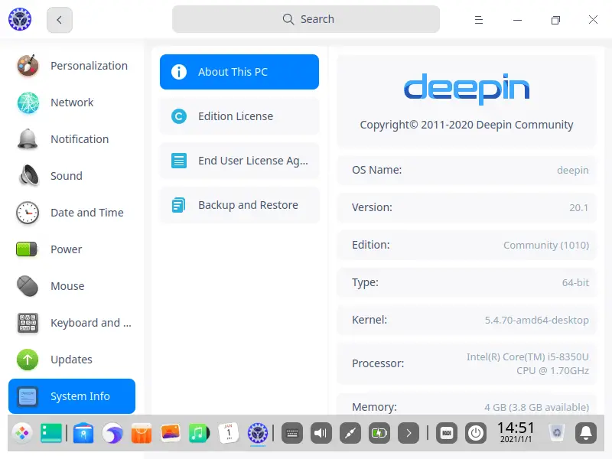
Task: Click Edition value Community (1010)
Action: (x=546, y=245)
